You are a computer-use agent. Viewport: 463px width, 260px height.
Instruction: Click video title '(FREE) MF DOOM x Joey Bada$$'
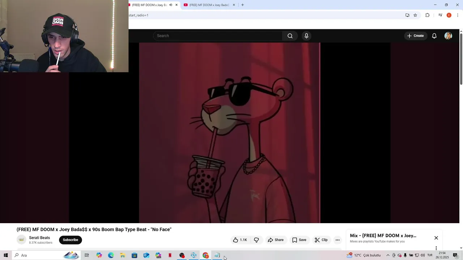click(94, 229)
